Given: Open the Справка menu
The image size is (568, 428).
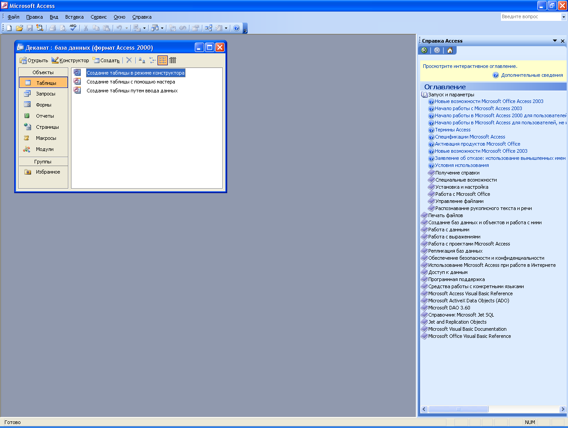Looking at the screenshot, I should click(142, 17).
